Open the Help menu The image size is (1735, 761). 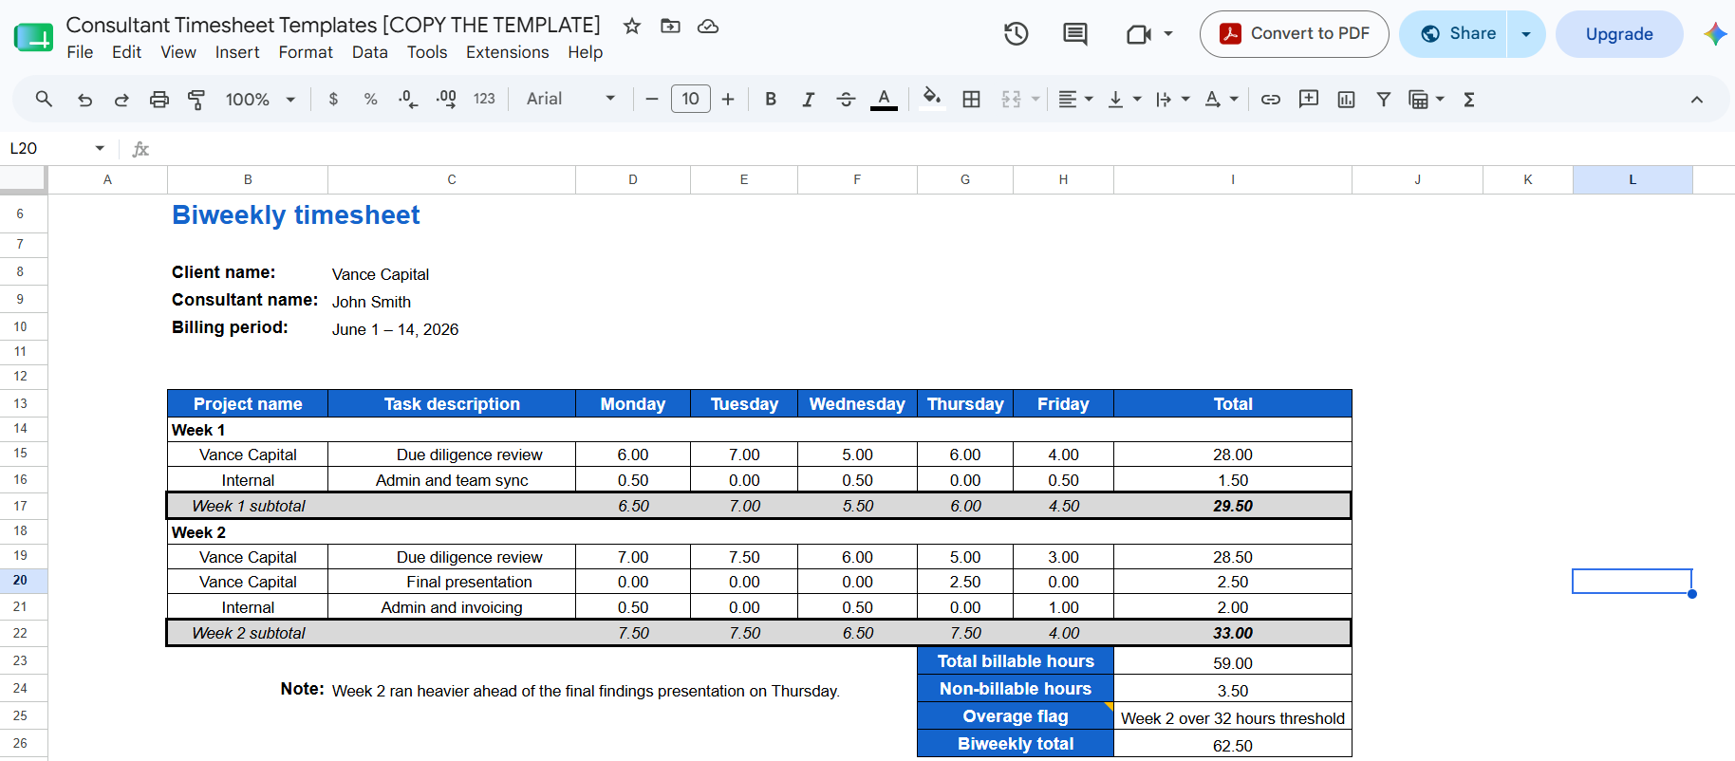point(586,52)
